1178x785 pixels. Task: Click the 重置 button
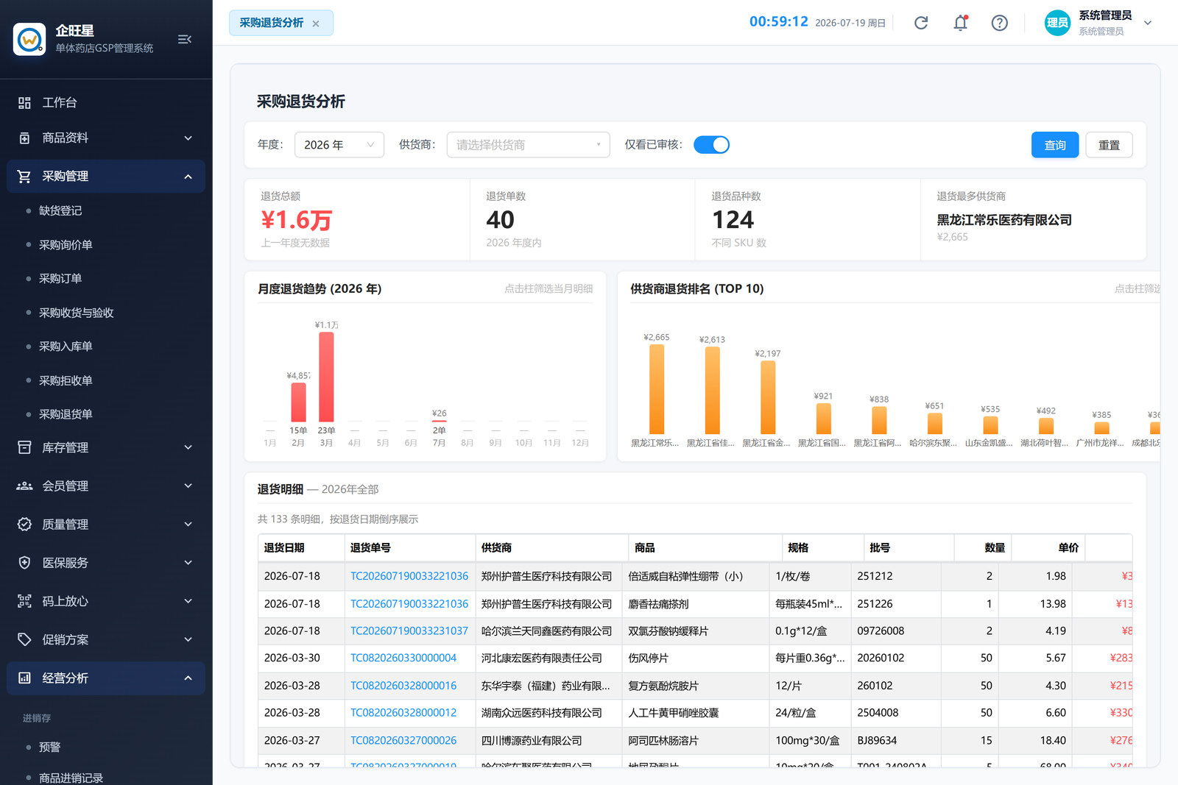[x=1109, y=145]
